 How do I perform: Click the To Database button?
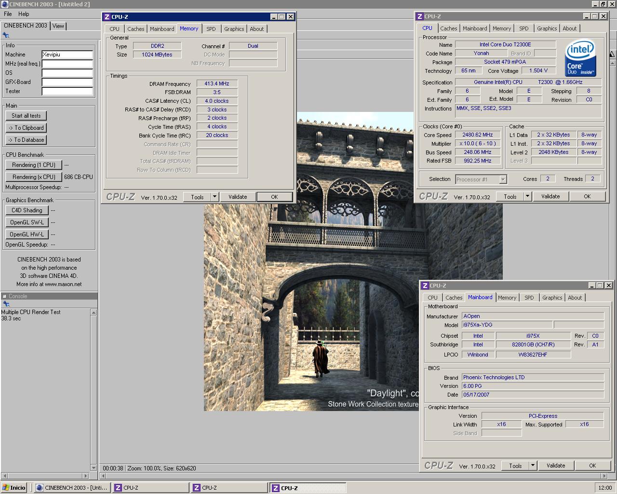27,140
